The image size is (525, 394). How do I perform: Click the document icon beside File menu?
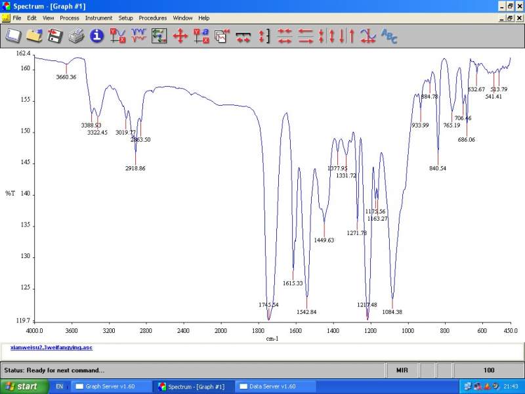pyautogui.click(x=6, y=18)
